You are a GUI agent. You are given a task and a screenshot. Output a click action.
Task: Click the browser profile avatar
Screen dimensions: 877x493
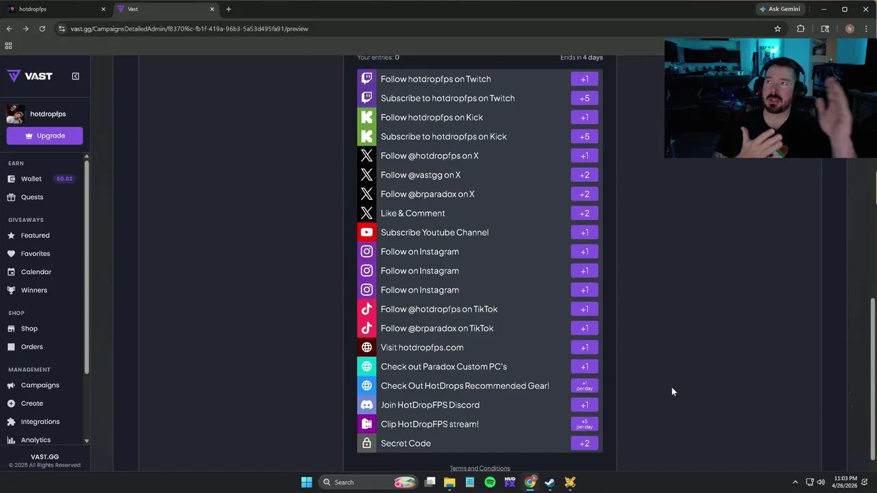[x=850, y=29]
